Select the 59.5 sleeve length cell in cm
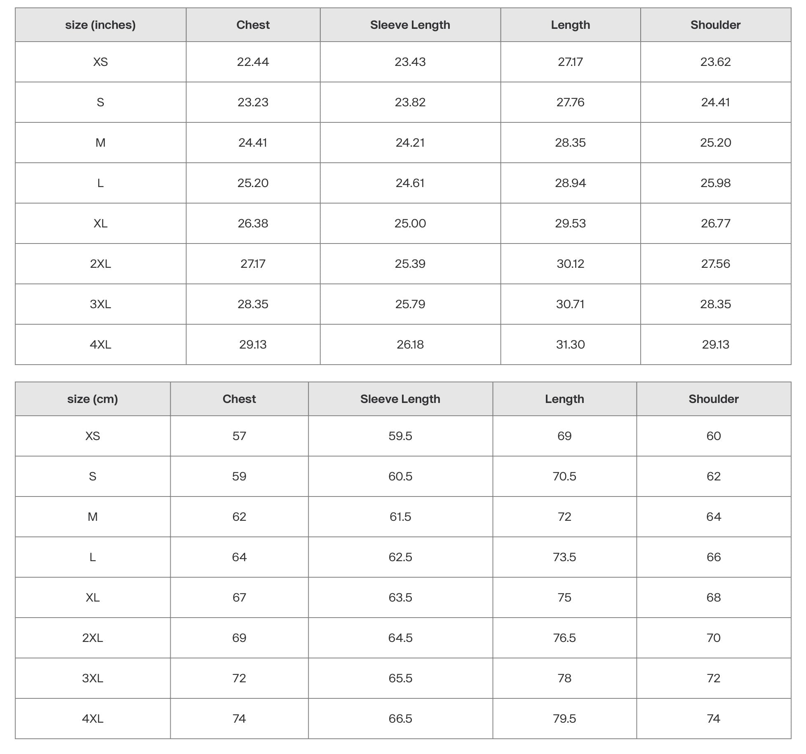This screenshot has height=754, width=806. pyautogui.click(x=400, y=436)
